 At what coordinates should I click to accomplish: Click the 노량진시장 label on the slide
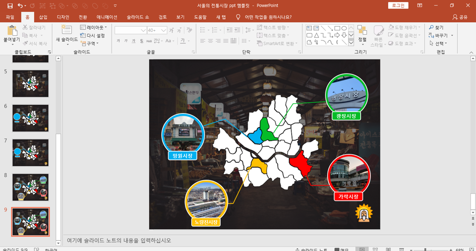(206, 222)
